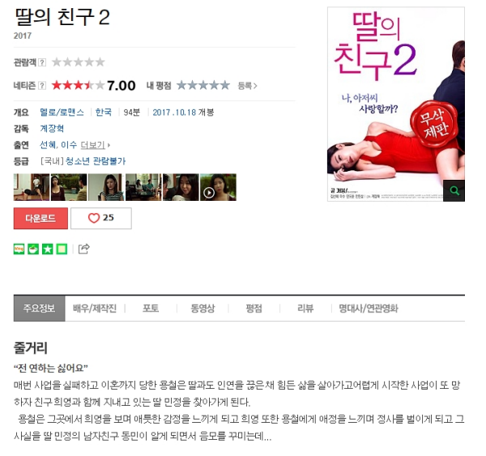Click the 등록 rating submit link
Viewport: 486px width, 456px height.
pyautogui.click(x=247, y=86)
